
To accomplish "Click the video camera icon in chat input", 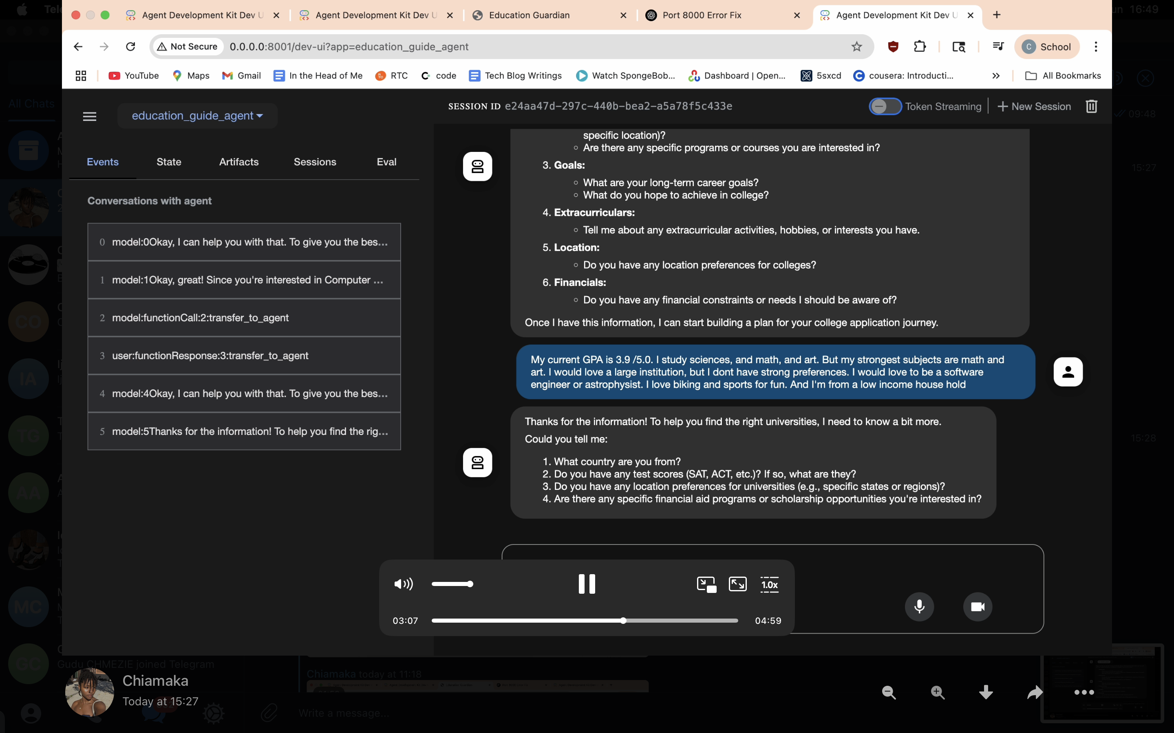I will (x=977, y=606).
